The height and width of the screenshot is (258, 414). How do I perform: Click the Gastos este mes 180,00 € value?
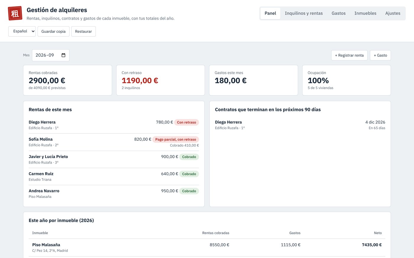pos(231,80)
